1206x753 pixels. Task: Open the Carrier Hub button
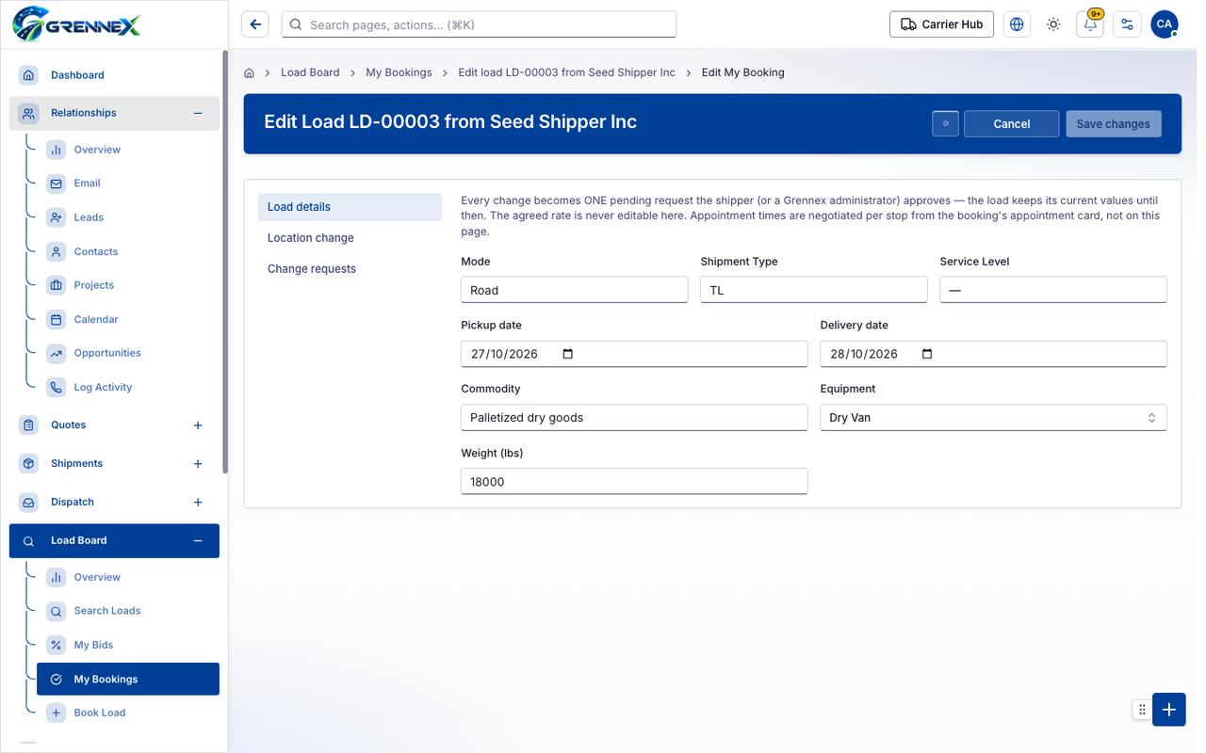[942, 24]
